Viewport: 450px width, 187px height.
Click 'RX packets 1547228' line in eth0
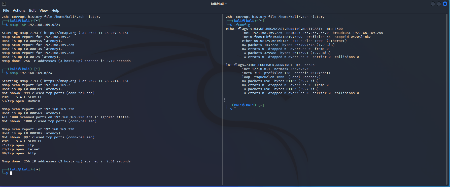pos(288,45)
